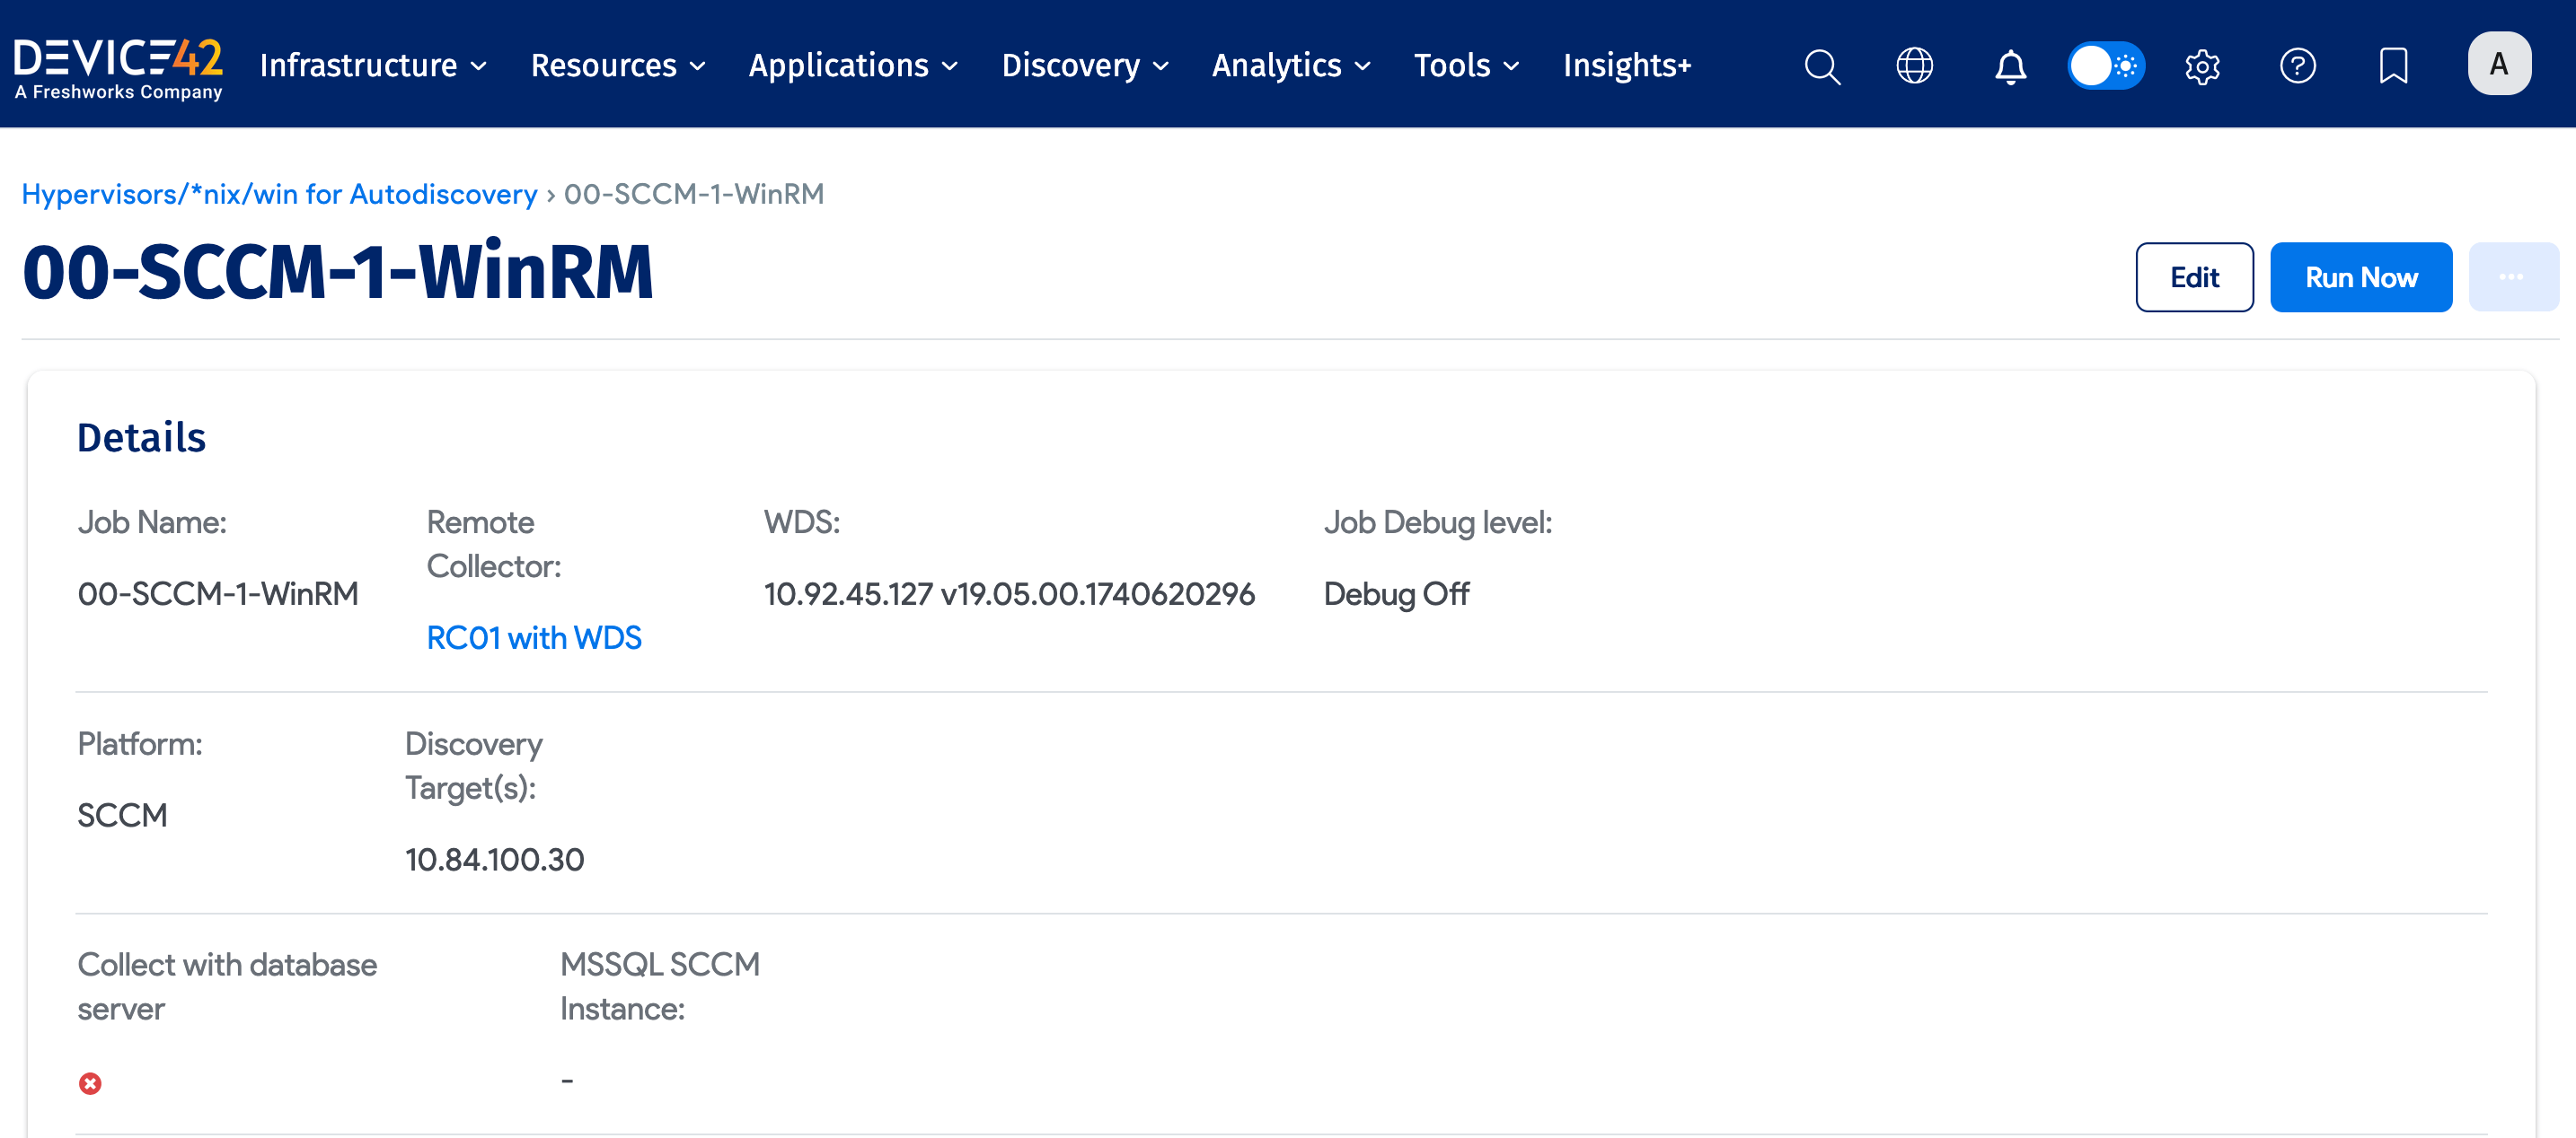Click the globe language icon
The height and width of the screenshot is (1138, 2576).
click(1914, 66)
